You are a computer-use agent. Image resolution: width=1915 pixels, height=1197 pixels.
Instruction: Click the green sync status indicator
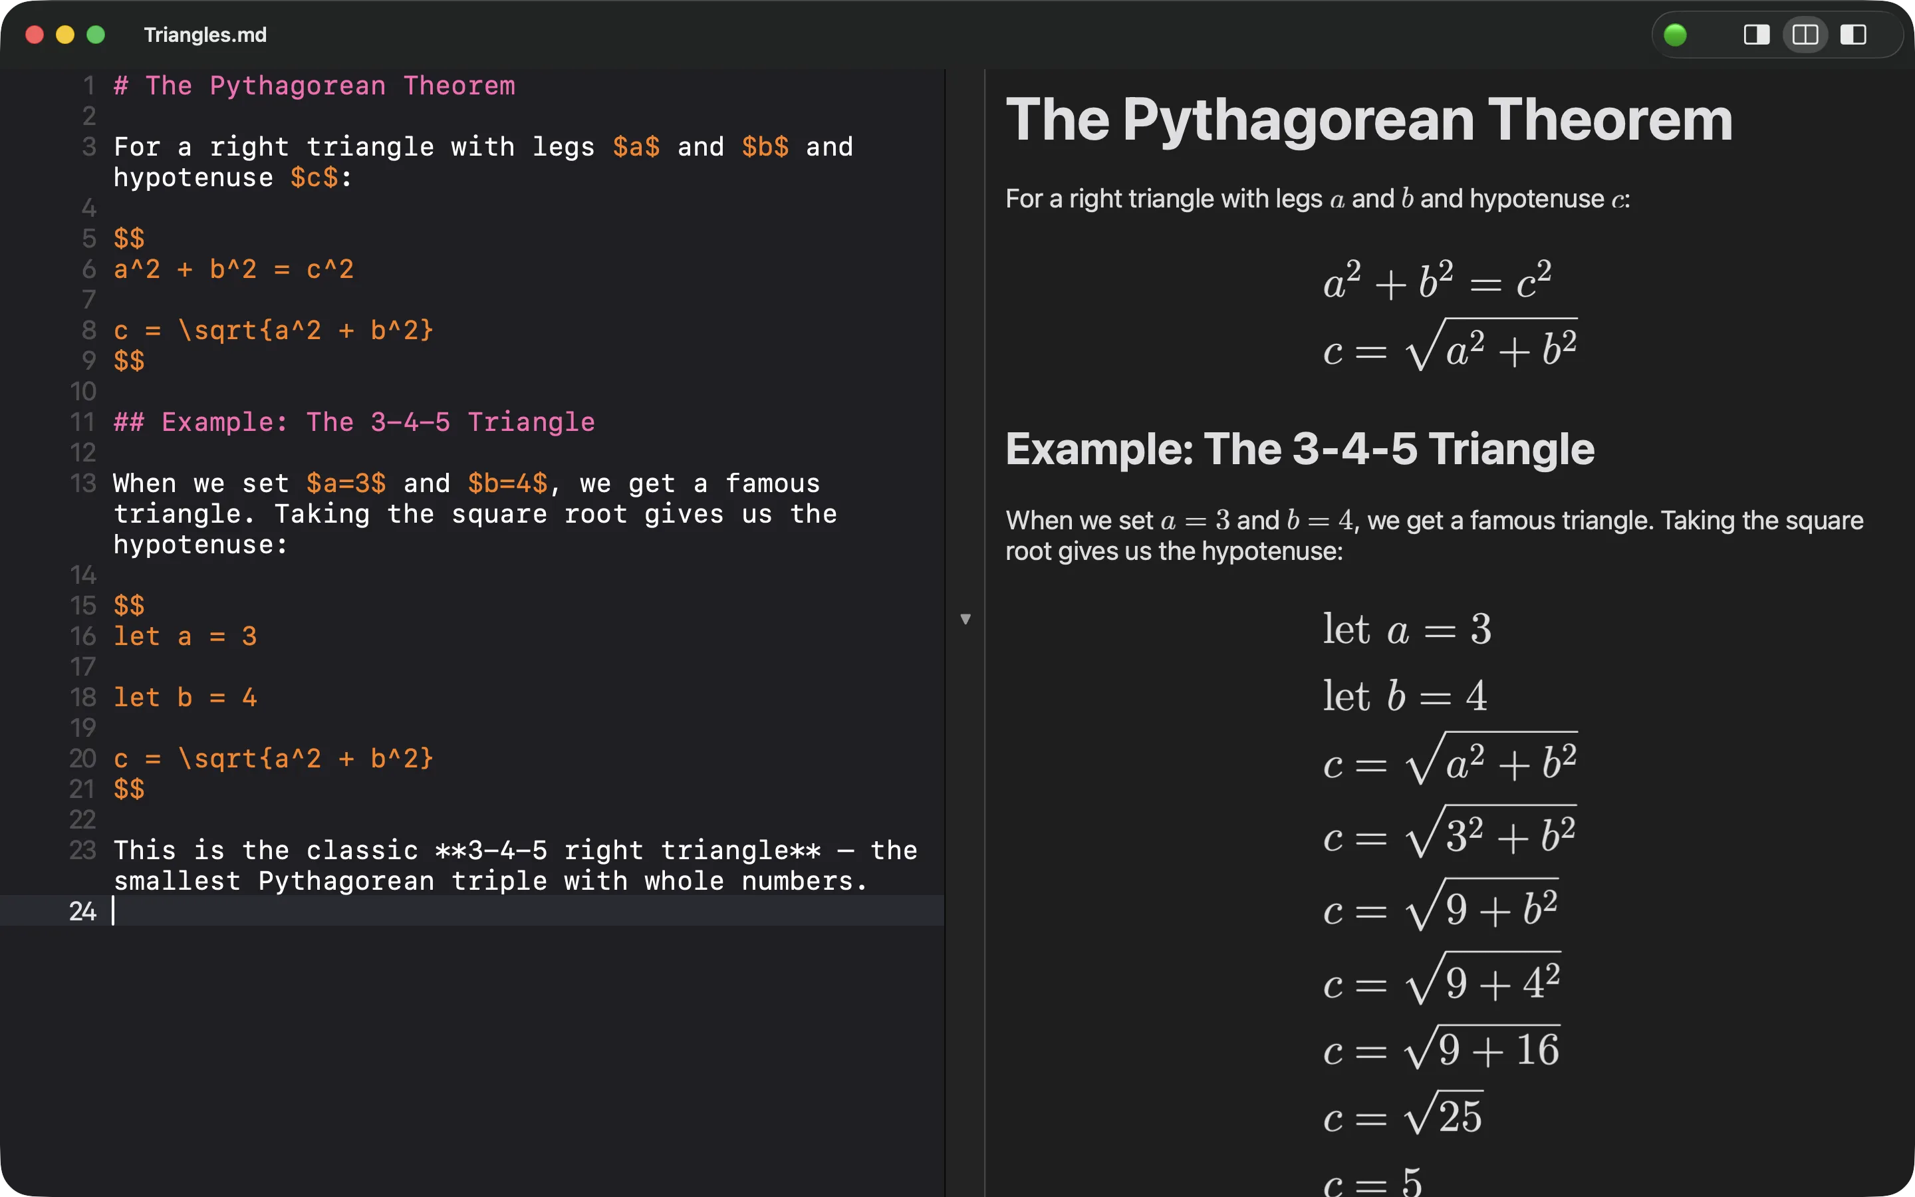tap(1677, 34)
